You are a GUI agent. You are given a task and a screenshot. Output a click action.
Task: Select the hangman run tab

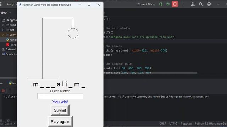pyautogui.click(x=13, y=83)
